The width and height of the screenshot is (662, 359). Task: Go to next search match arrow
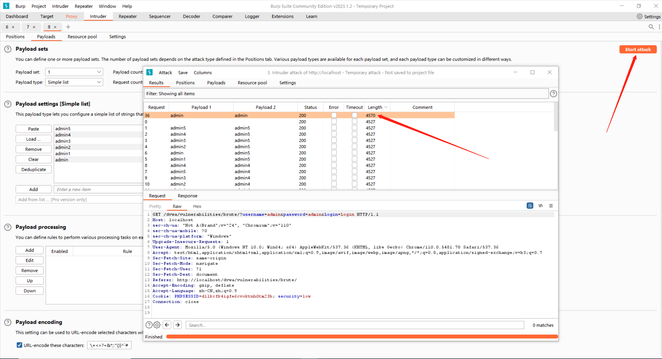point(178,325)
